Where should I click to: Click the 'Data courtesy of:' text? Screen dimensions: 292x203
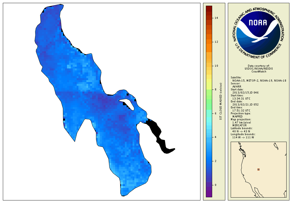(x=259, y=66)
